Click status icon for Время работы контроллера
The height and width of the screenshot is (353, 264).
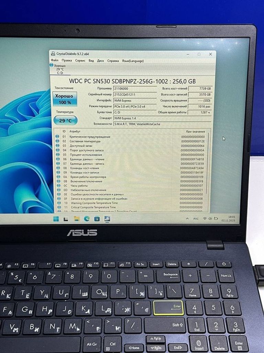click(x=58, y=177)
